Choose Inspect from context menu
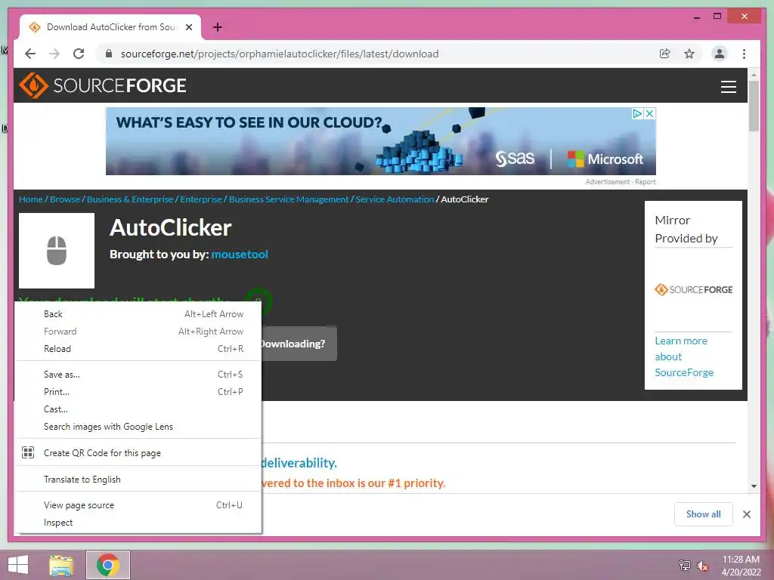Screen dimensions: 774x580 click(138, 523)
